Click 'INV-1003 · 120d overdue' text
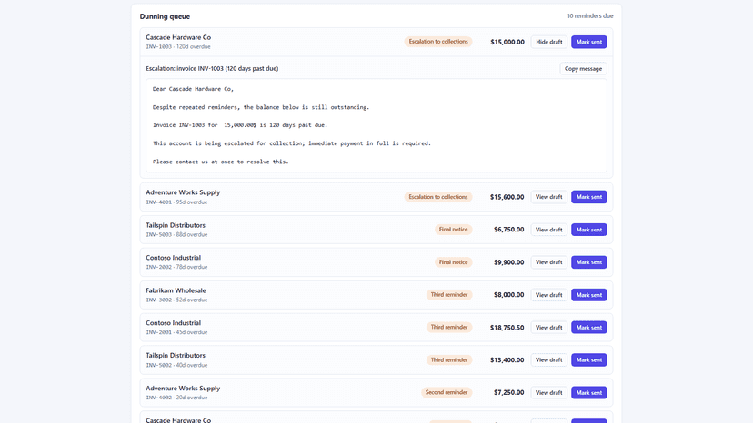 coord(178,47)
